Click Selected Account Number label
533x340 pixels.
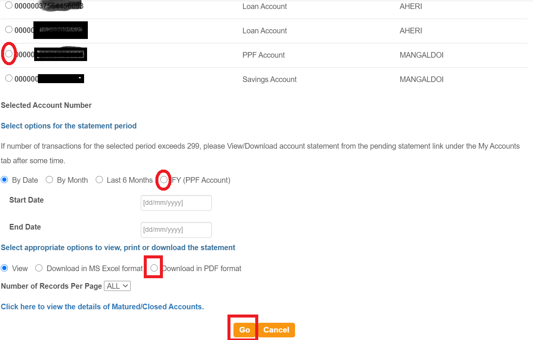tap(46, 105)
